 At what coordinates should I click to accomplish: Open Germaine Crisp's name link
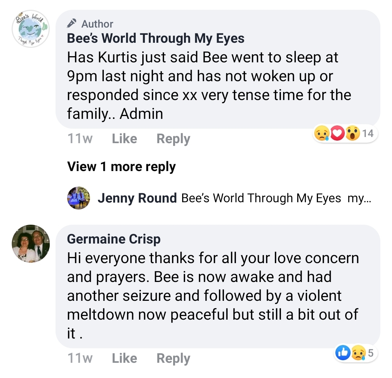[x=114, y=239]
